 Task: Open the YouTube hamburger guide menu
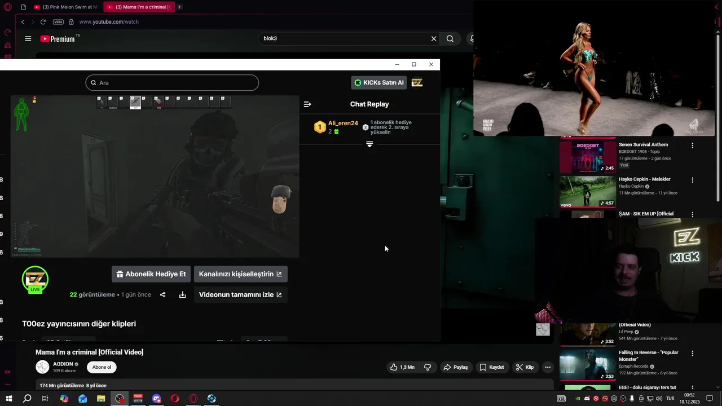(28, 39)
